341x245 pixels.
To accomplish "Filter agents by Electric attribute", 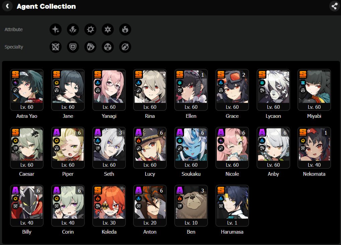I will pyautogui.click(x=73, y=29).
